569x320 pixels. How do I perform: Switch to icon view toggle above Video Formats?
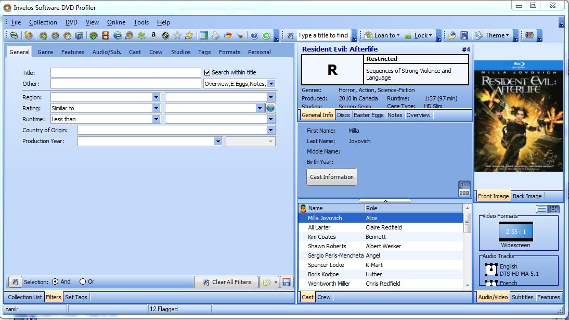(553, 209)
